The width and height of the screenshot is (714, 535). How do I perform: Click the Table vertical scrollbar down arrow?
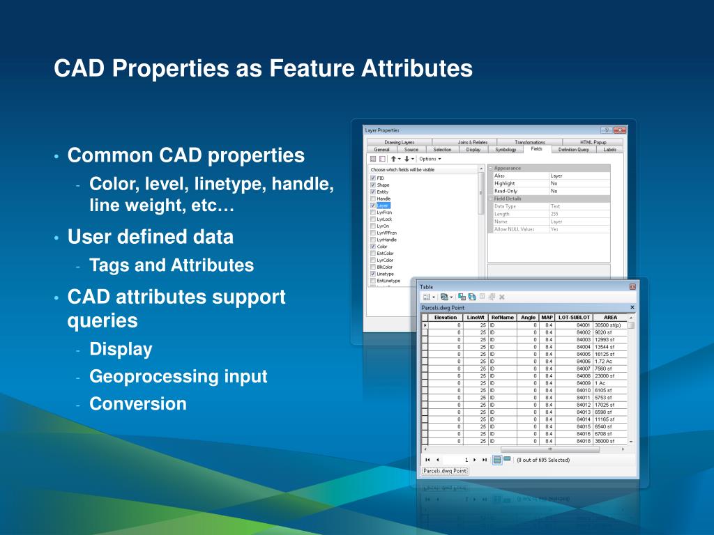click(x=631, y=442)
